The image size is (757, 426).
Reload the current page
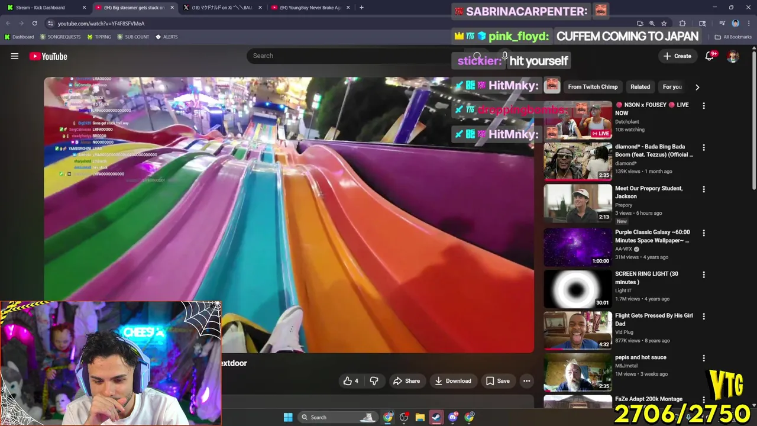(35, 24)
